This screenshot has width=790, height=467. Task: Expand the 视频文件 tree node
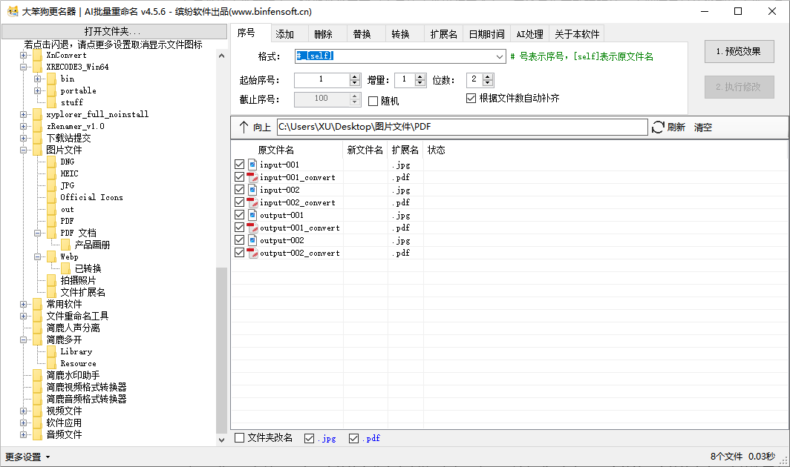click(x=25, y=411)
